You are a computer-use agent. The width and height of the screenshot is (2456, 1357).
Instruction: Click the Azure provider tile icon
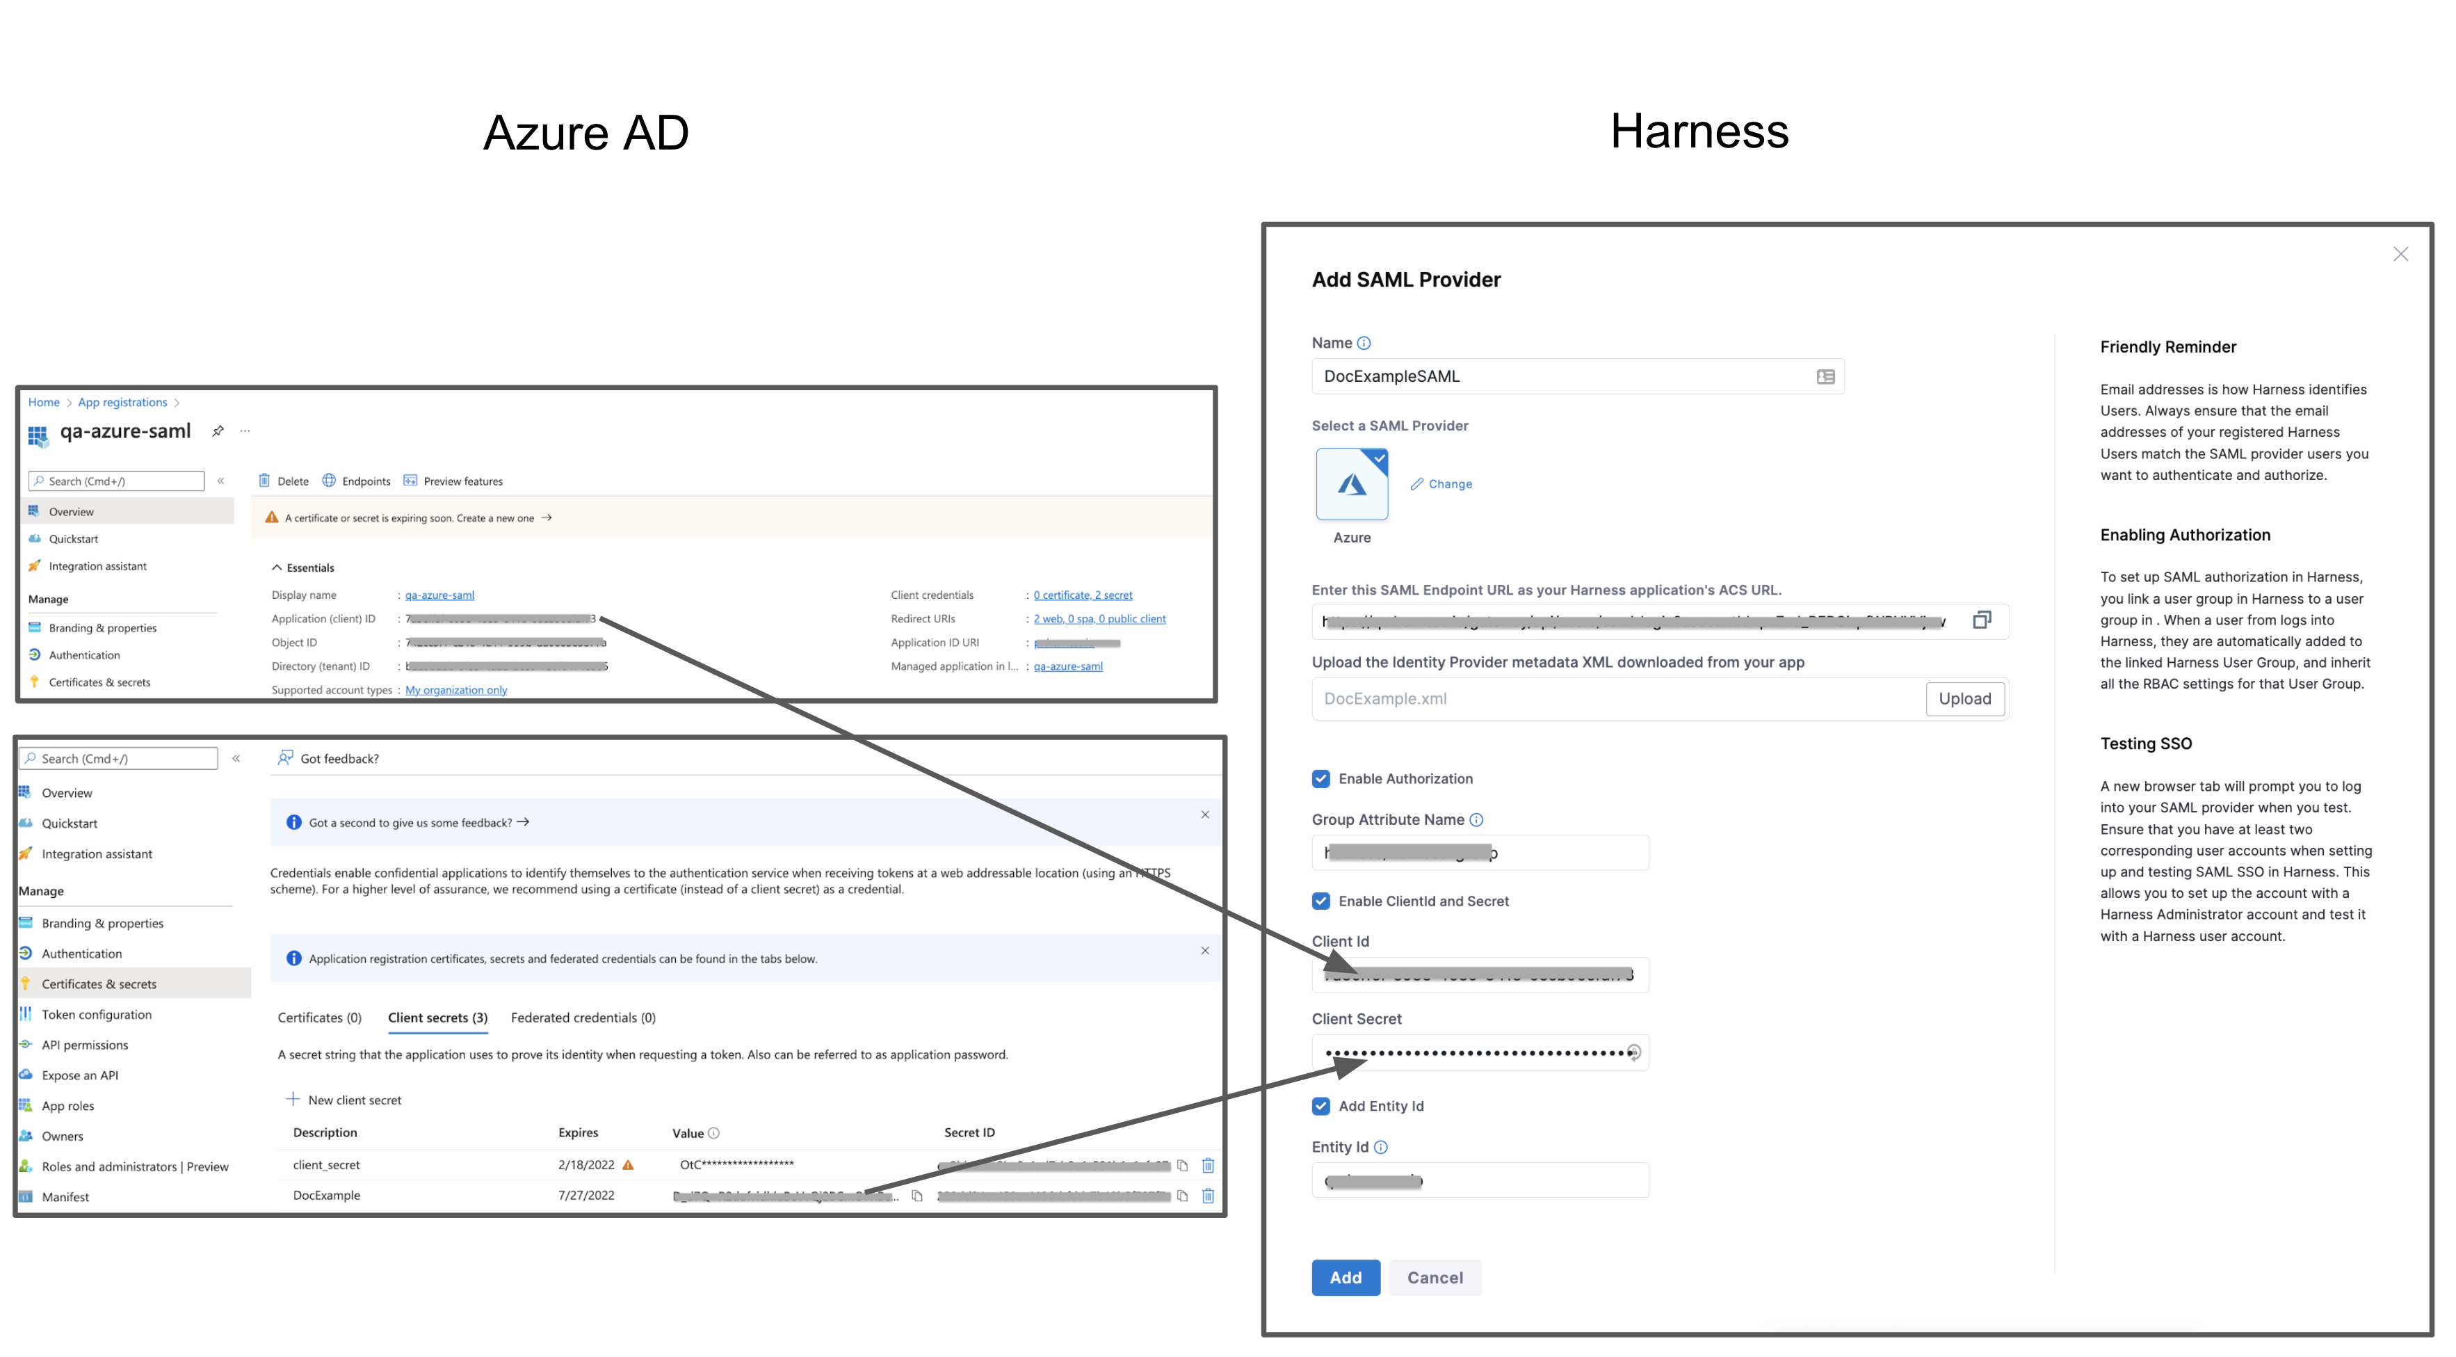coord(1351,484)
